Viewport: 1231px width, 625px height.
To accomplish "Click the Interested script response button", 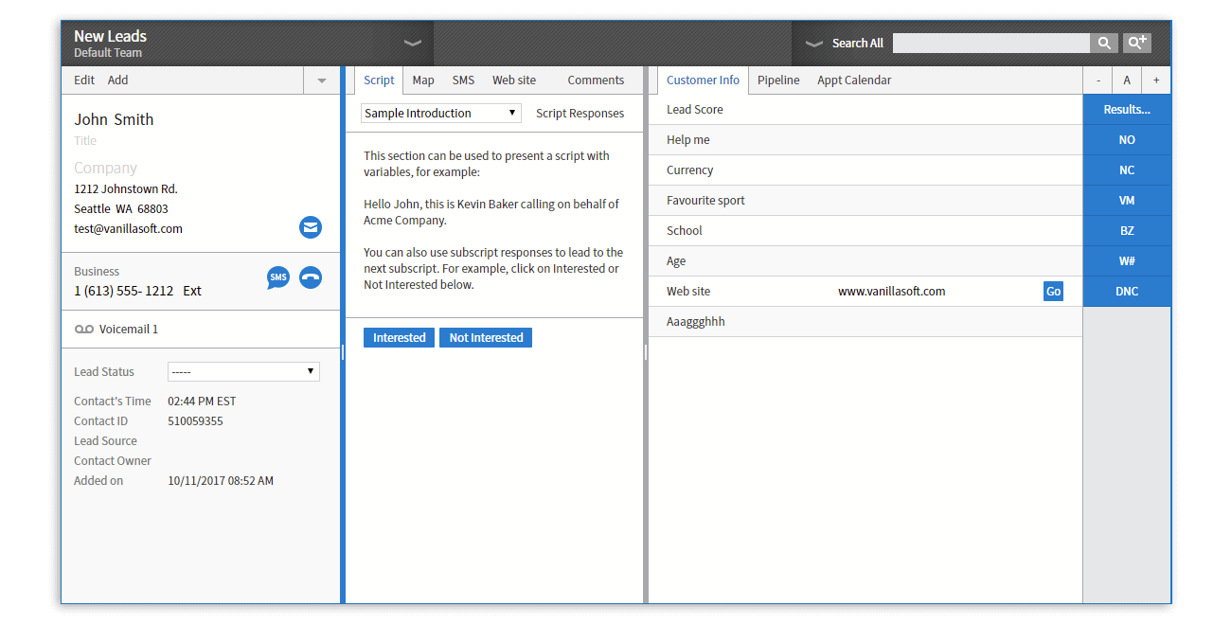I will [x=399, y=337].
